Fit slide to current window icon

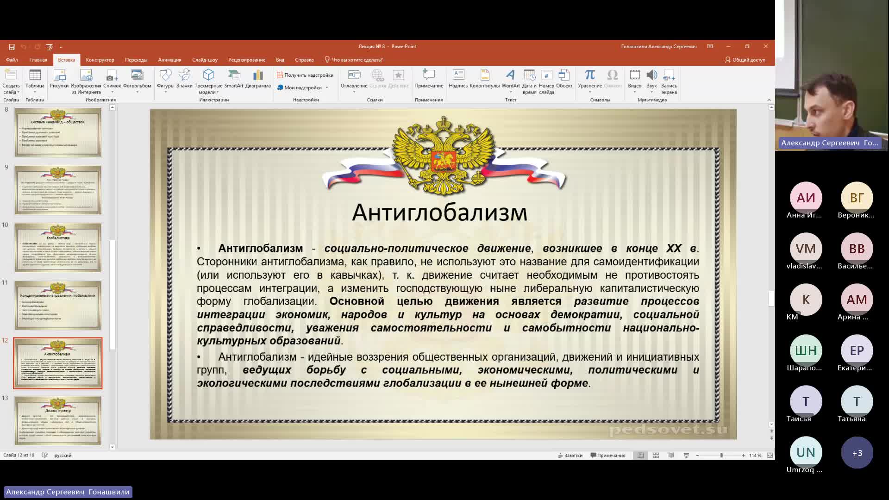pyautogui.click(x=770, y=456)
